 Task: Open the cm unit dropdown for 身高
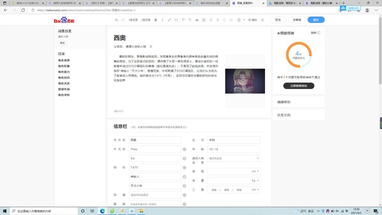coord(255,171)
